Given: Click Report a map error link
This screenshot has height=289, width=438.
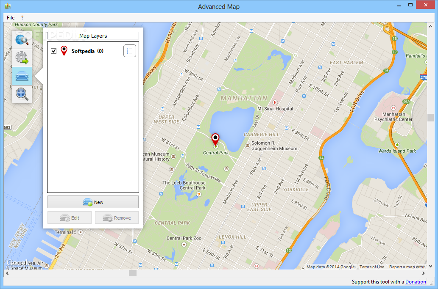Looking at the screenshot, I should pos(407,267).
